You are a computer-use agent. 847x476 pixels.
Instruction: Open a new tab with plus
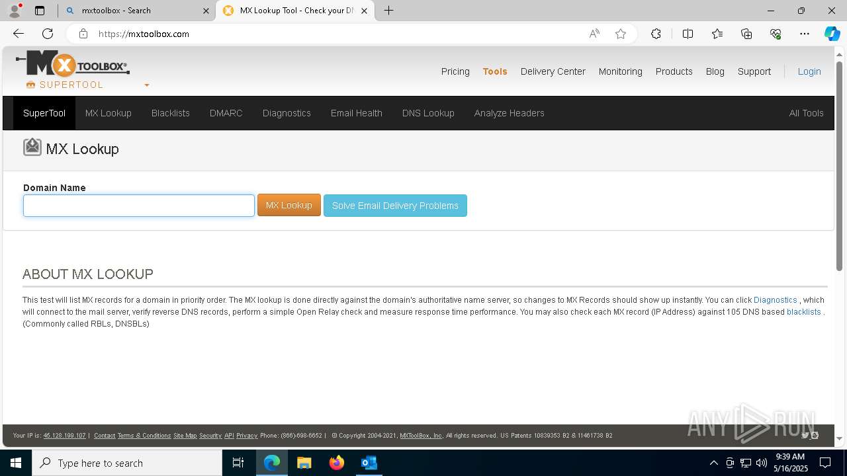389,11
